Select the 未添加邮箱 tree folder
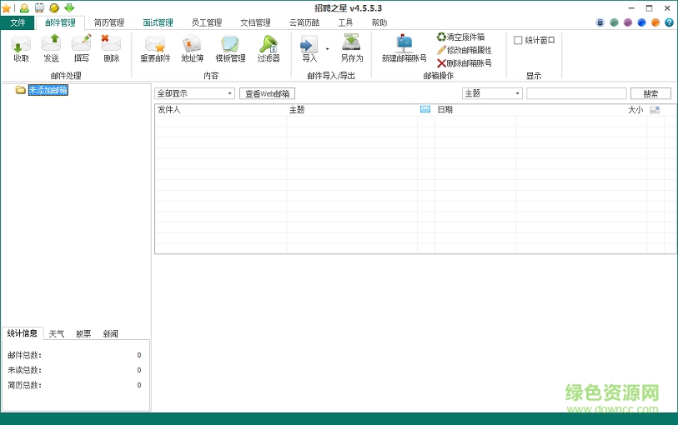The height and width of the screenshot is (425, 678). coord(48,90)
